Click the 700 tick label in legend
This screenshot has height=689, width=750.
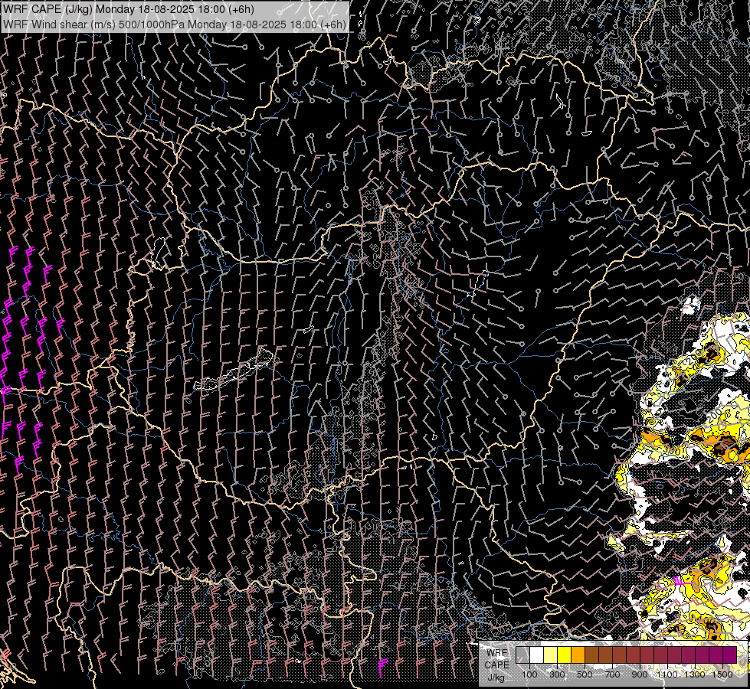[612, 674]
